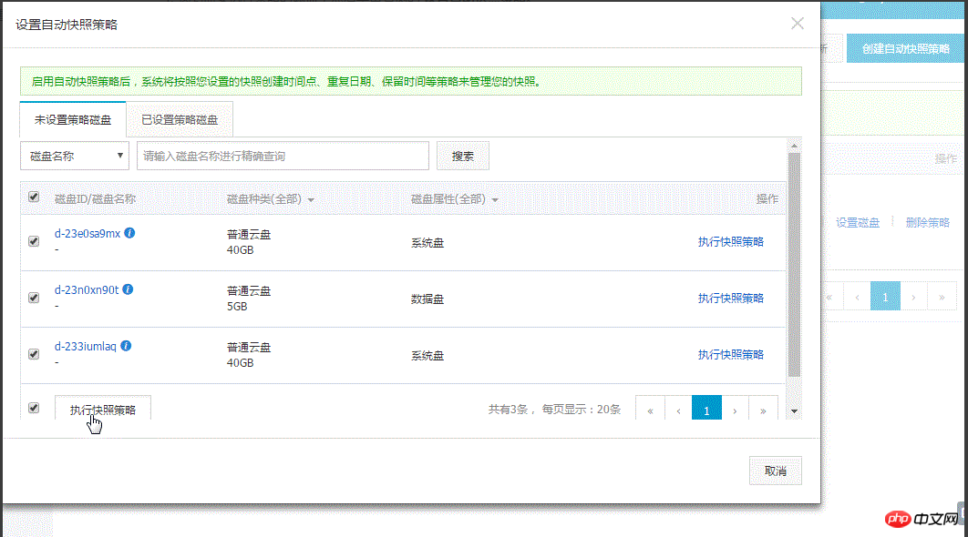Expand the 磁盘种类(全部) filter
This screenshot has width=968, height=537.
pyautogui.click(x=271, y=199)
